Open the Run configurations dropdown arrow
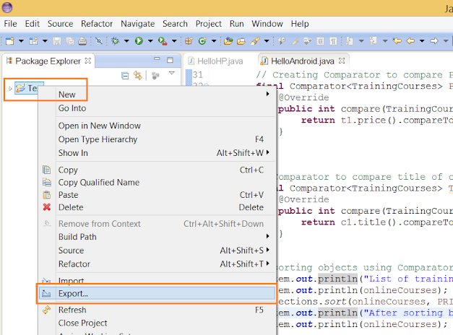The width and height of the screenshot is (453, 335). coord(150,41)
